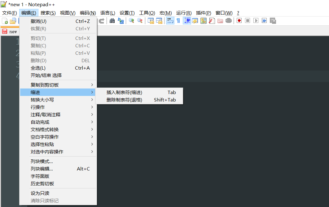The image size is (329, 207).
Task: Open the 宏(M) menu
Action: pyautogui.click(x=165, y=13)
